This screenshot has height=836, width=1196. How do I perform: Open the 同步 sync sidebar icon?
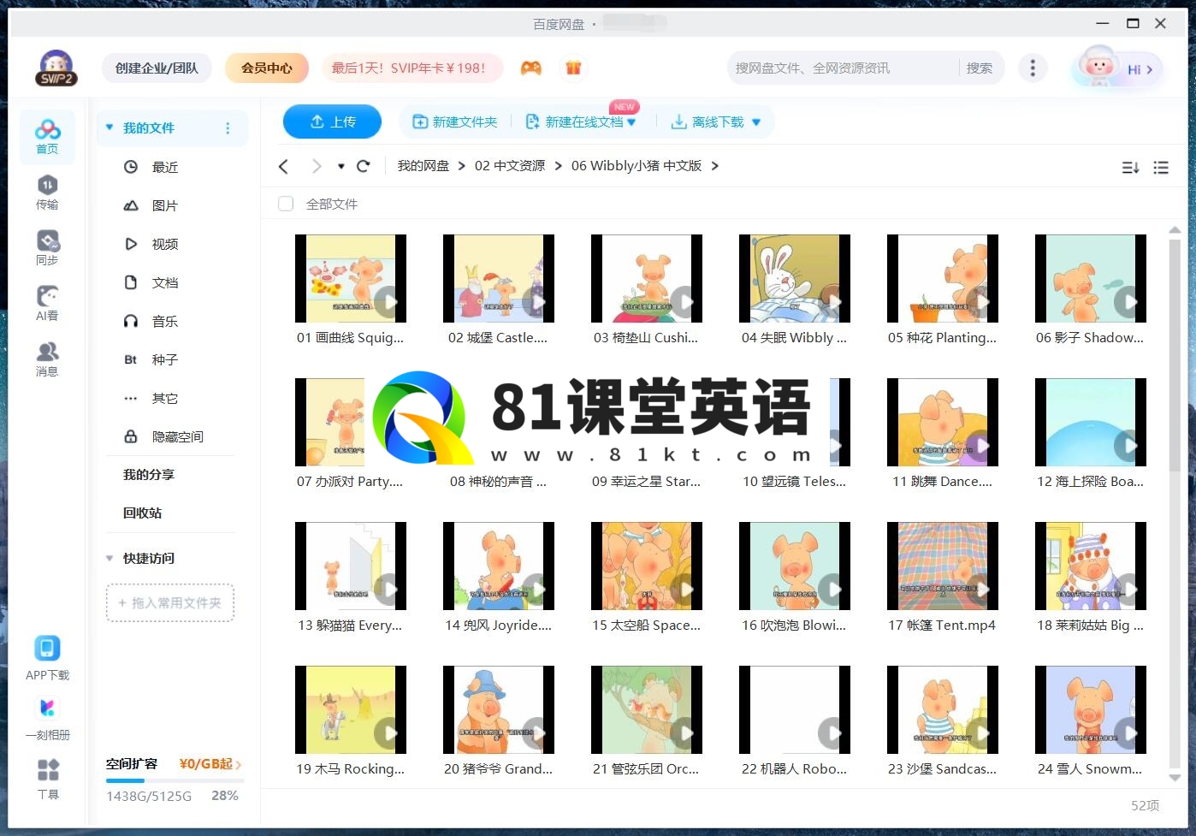pos(47,248)
